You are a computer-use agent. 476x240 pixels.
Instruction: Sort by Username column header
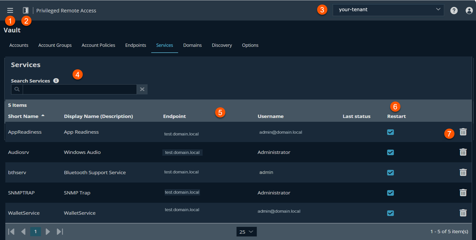pyautogui.click(x=270, y=116)
